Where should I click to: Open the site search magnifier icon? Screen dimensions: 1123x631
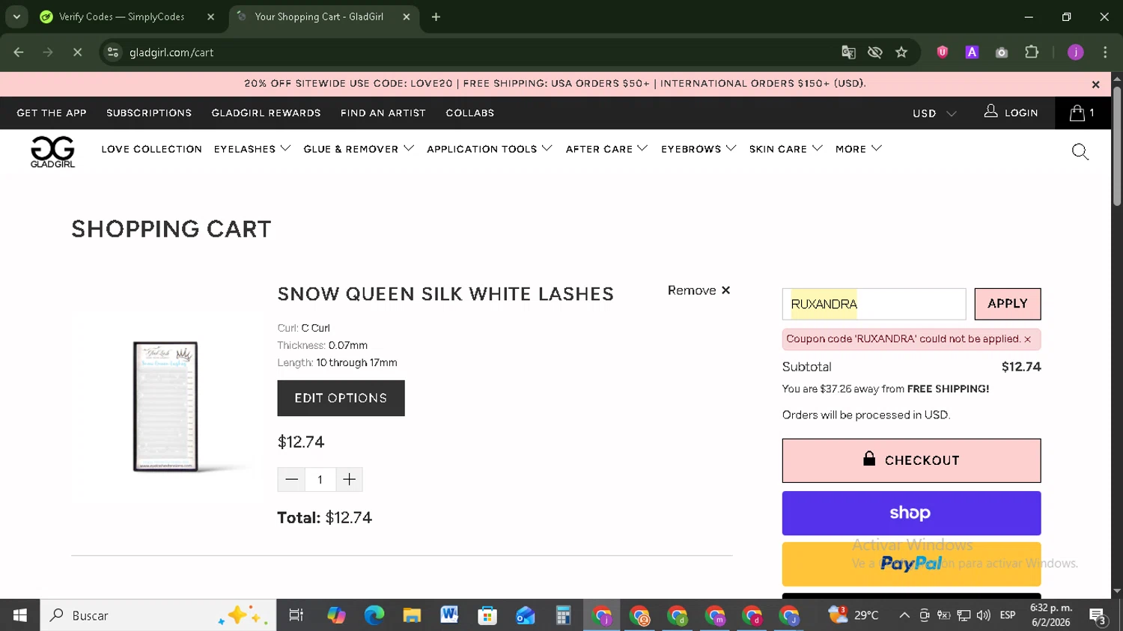click(1080, 152)
